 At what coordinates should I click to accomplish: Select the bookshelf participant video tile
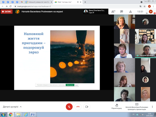point(145,36)
